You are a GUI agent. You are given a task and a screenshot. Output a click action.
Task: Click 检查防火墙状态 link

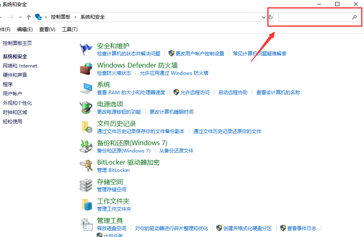click(x=114, y=73)
